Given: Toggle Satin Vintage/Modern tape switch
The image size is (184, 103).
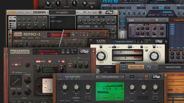Looking at the screenshot, I should (x=114, y=47).
